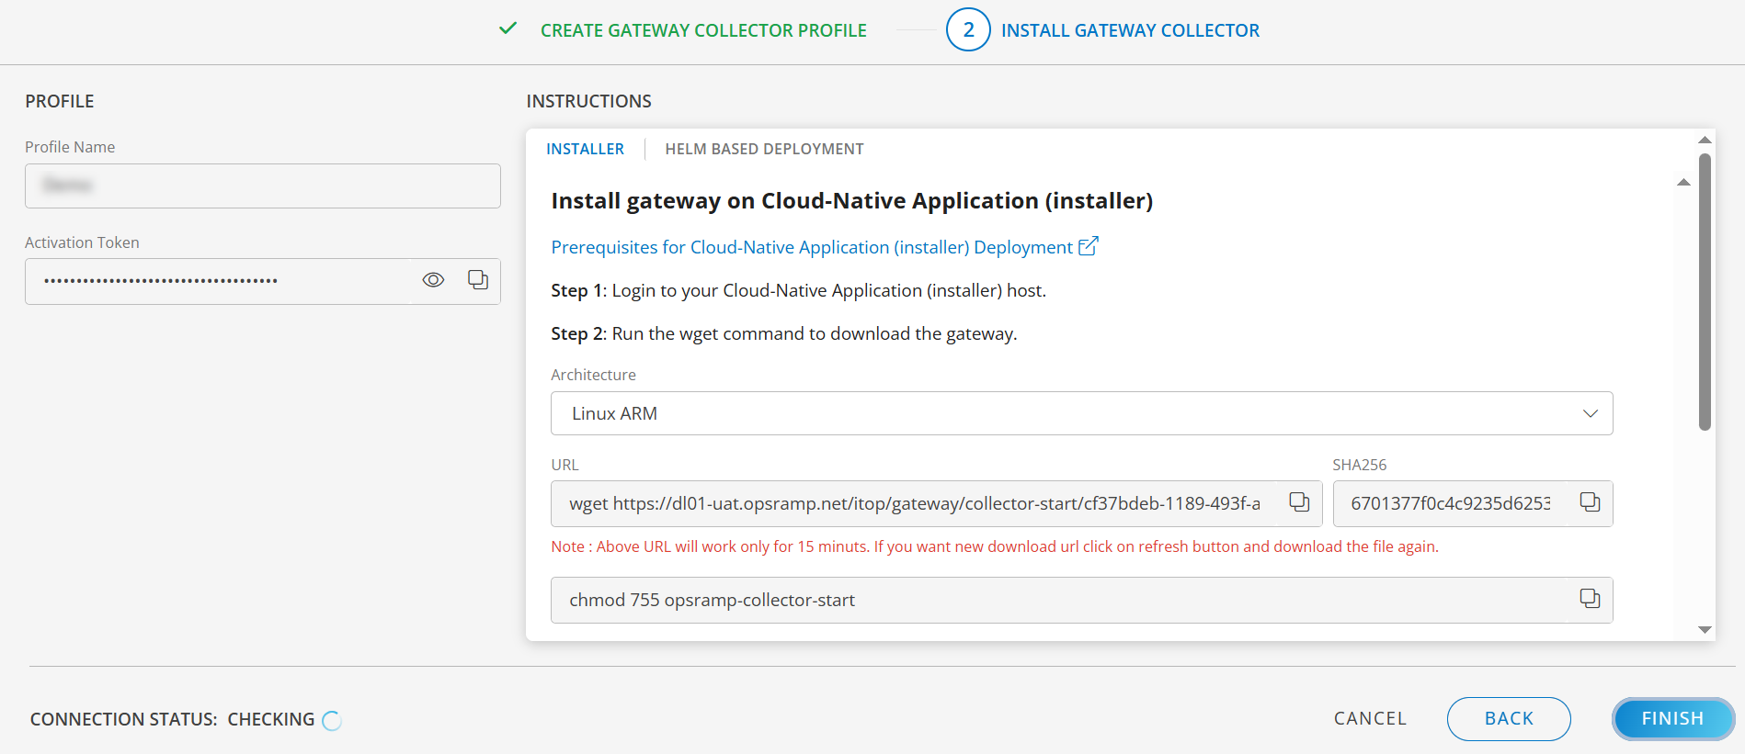
Task: Copy the SHA256 hash value
Action: (1589, 502)
